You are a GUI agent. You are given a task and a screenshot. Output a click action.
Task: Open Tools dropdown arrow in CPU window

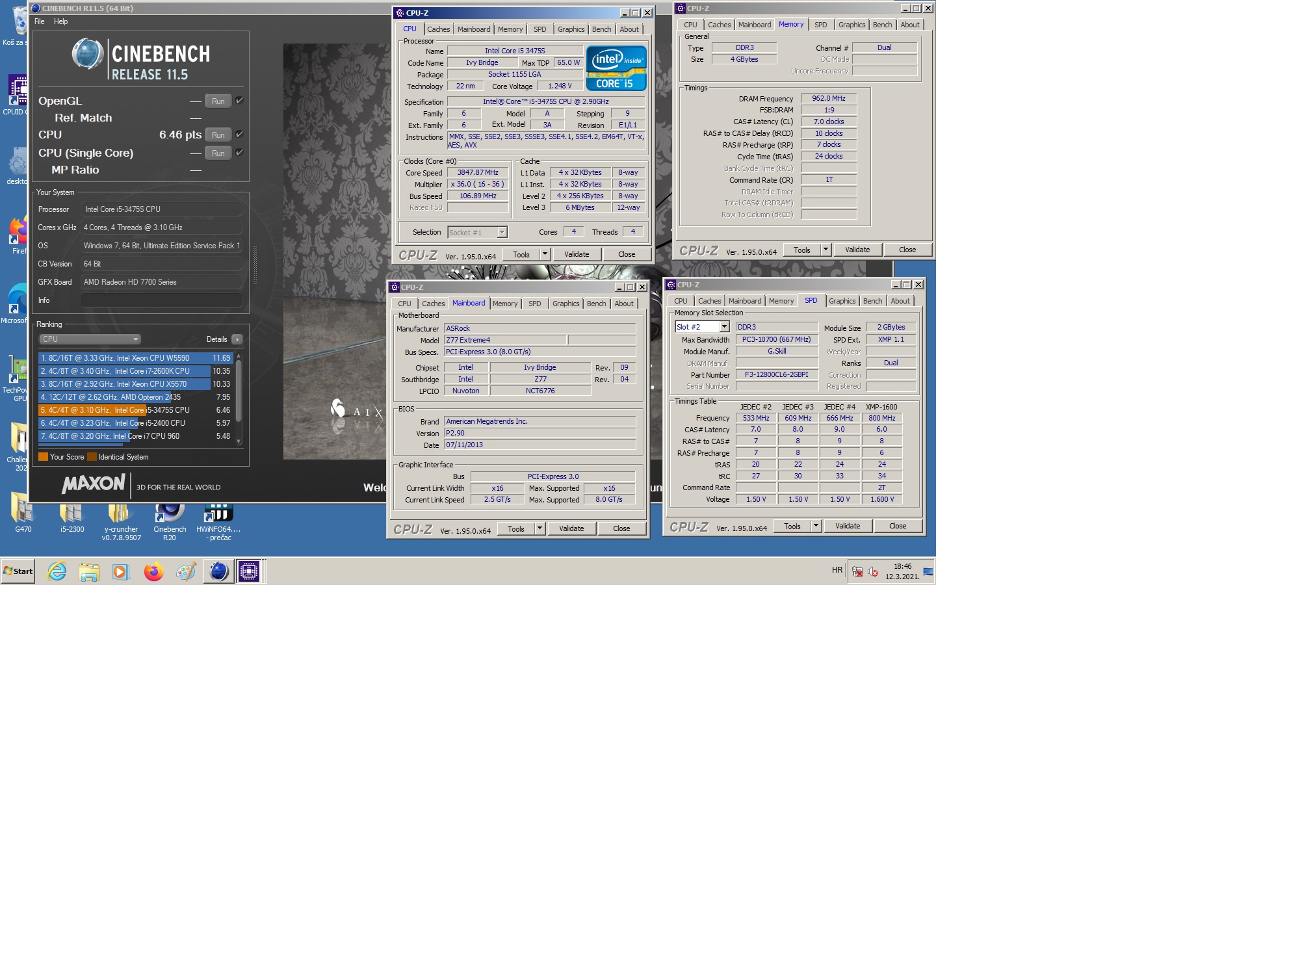click(x=545, y=254)
